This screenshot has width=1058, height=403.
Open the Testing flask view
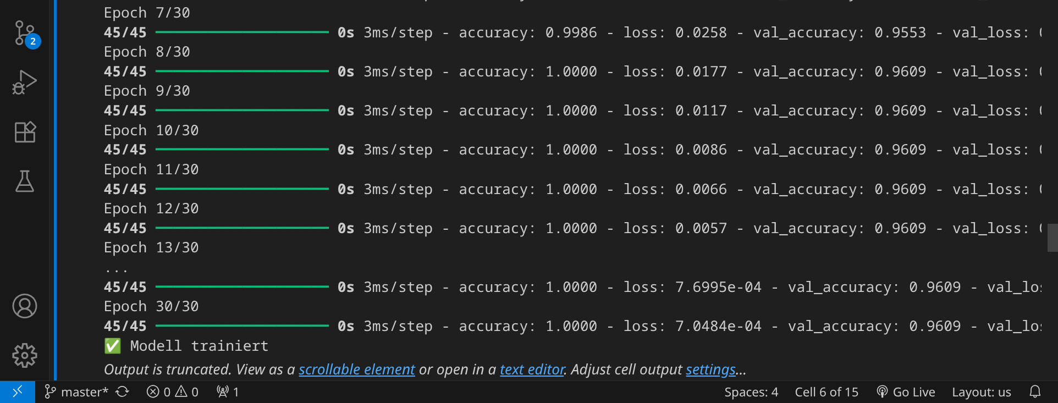[25, 181]
